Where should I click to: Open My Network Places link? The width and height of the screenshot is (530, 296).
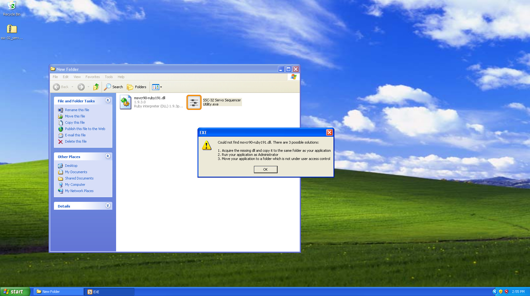click(x=79, y=191)
